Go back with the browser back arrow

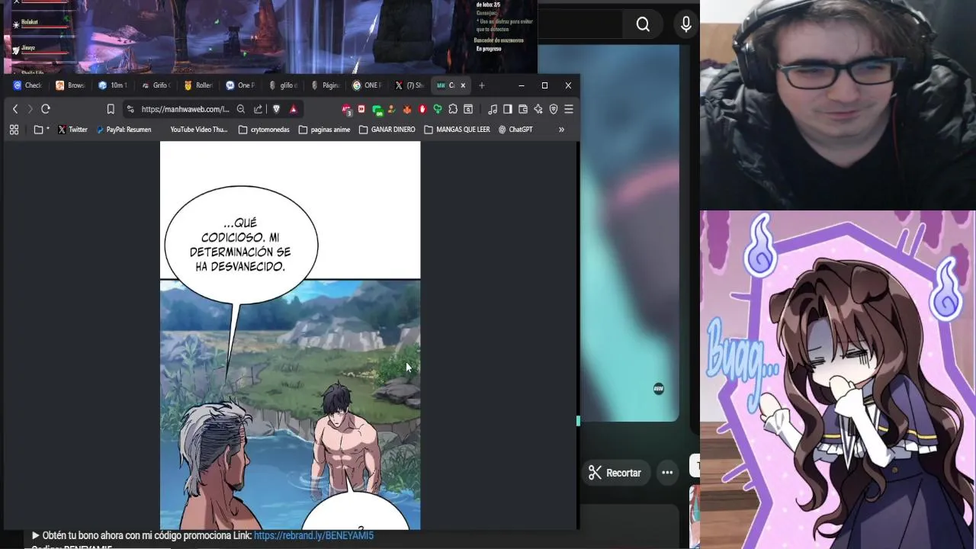pyautogui.click(x=15, y=109)
